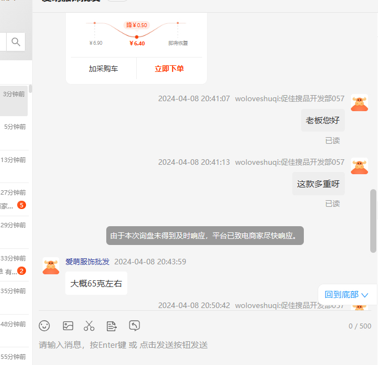The width and height of the screenshot is (378, 365).
Task: Click the scissors screenshot icon
Action: 89,326
